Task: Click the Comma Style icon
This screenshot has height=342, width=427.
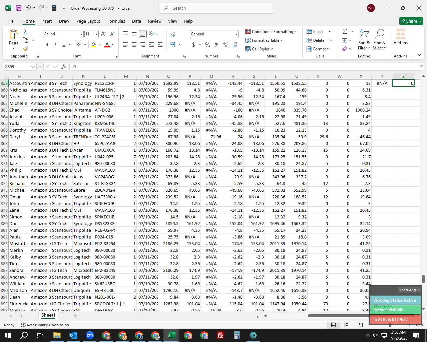Action: coord(216,45)
